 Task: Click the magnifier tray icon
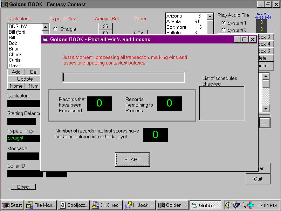244,205
